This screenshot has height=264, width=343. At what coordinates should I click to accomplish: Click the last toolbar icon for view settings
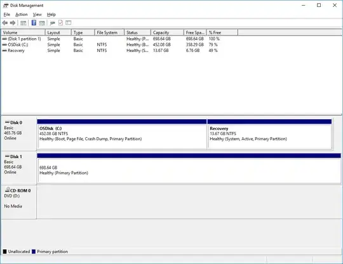(68, 22)
